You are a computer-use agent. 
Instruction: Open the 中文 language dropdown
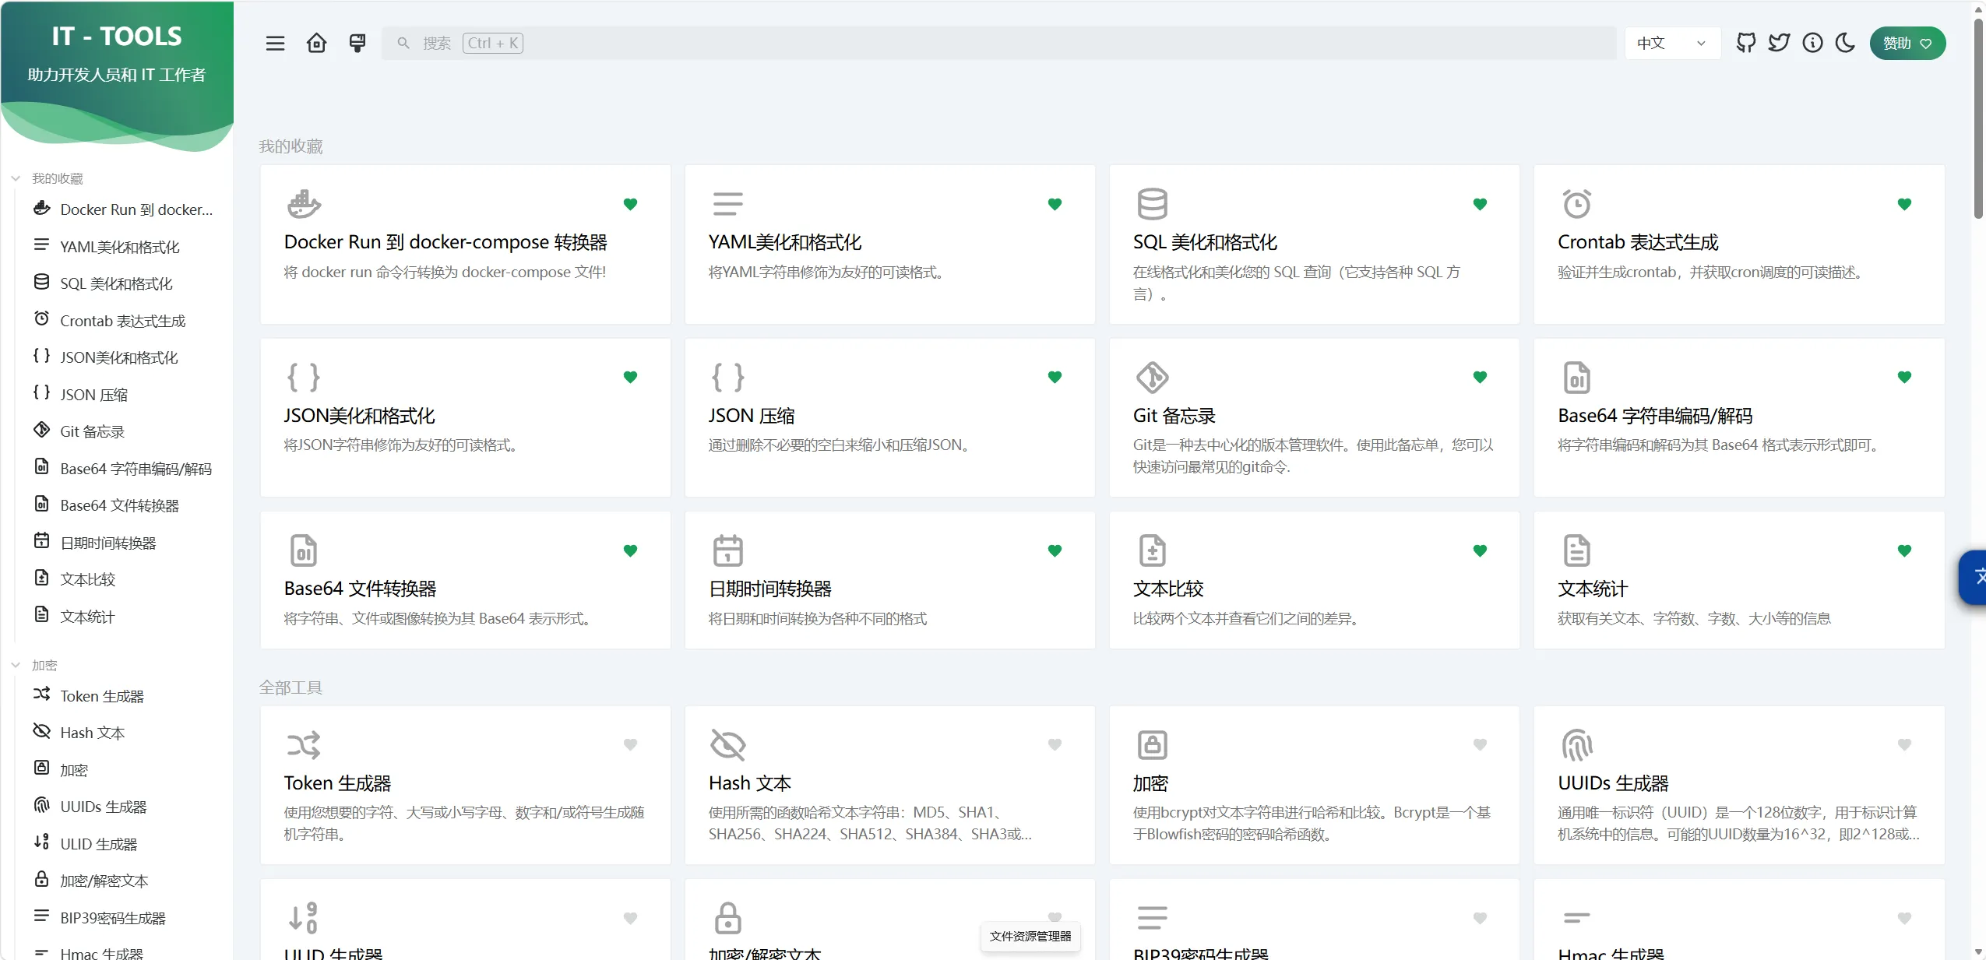point(1672,43)
